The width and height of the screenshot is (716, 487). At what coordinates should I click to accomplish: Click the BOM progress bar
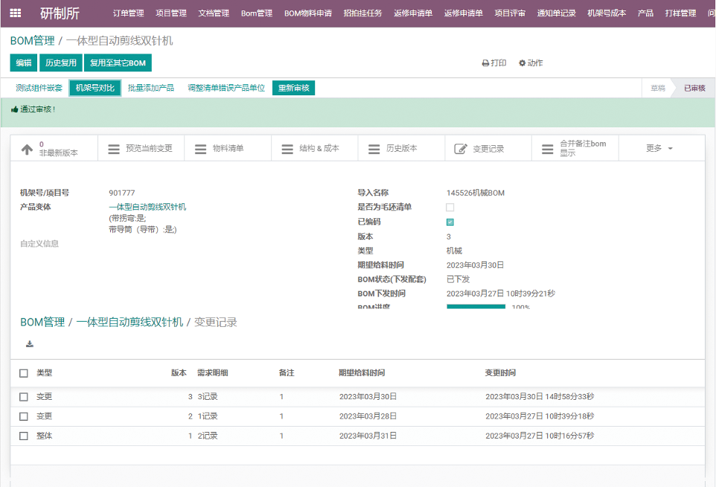476,306
